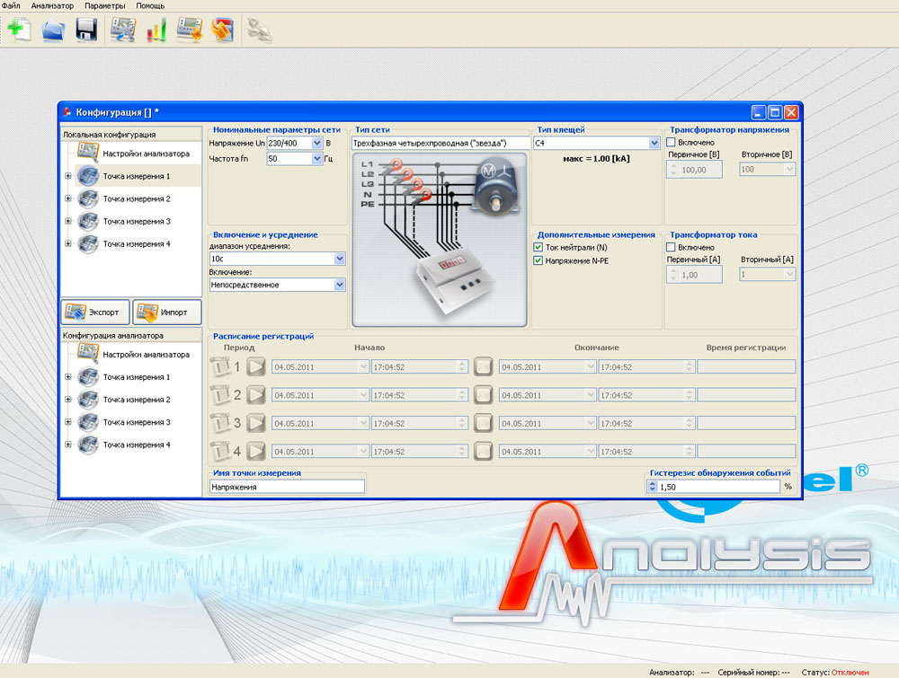The image size is (899, 678).
Task: Click the Имя точки измерения text field
Action: coord(287,487)
